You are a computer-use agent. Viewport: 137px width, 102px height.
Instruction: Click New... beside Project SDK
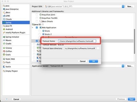point(130,6)
